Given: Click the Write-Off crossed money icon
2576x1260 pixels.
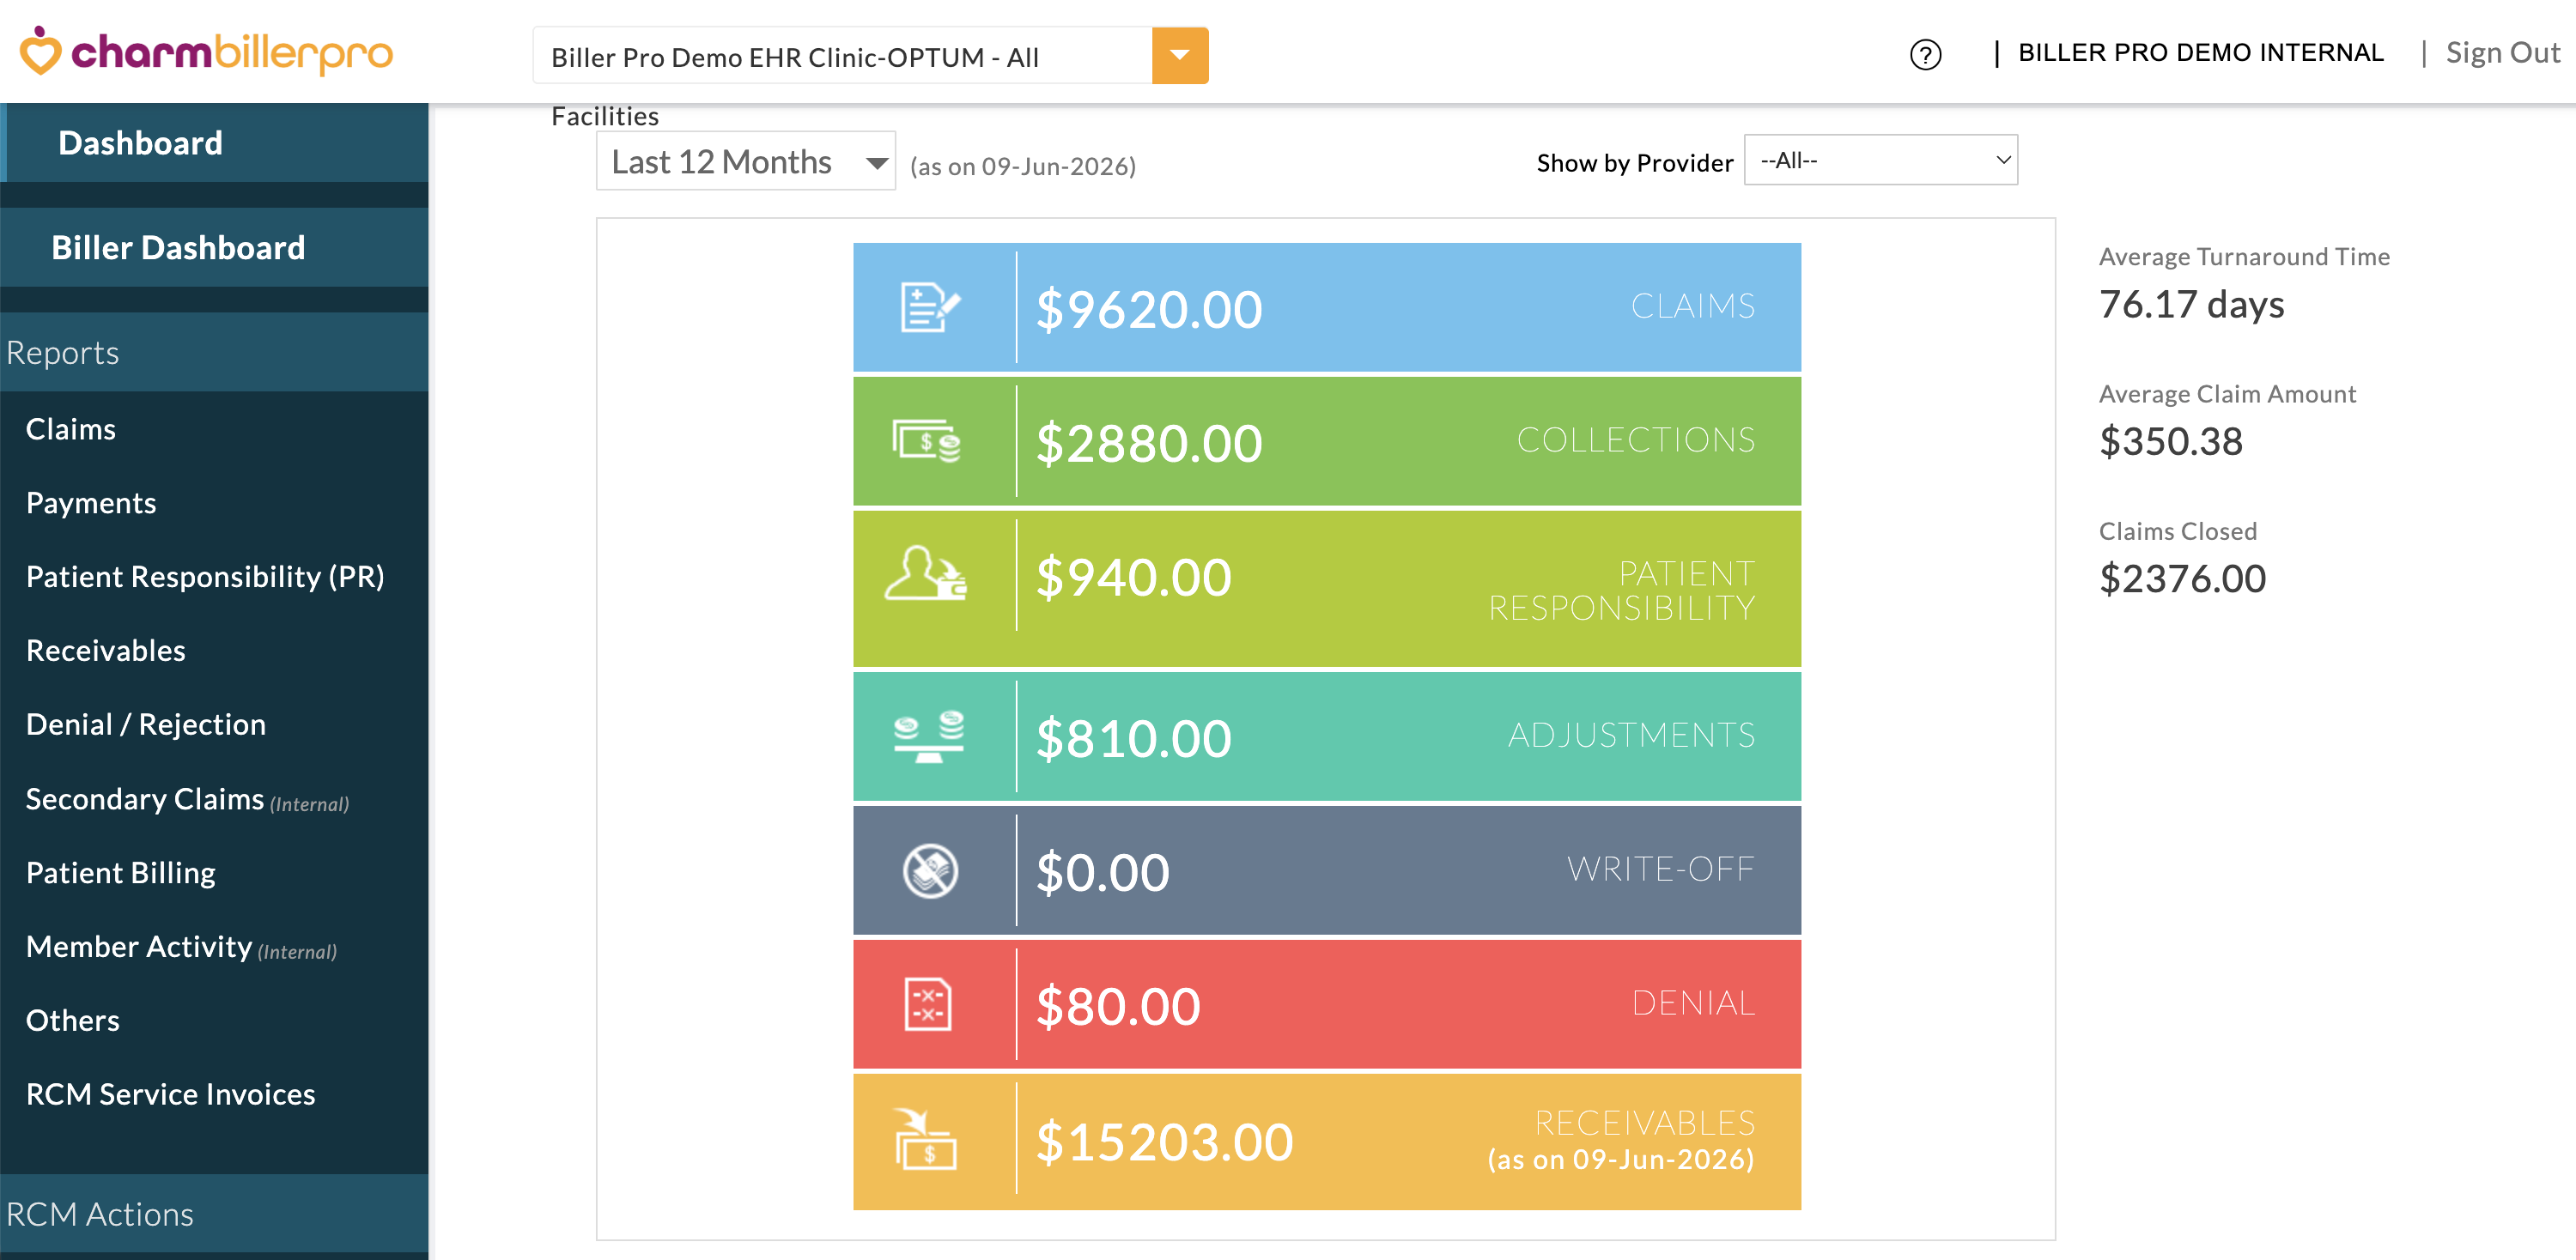Looking at the screenshot, I should click(930, 871).
